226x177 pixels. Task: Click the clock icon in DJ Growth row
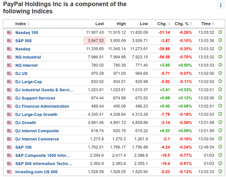pos(220,122)
